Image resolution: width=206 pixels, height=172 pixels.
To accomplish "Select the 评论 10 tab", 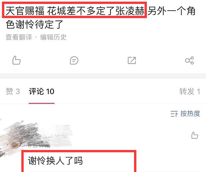I will click(41, 91).
